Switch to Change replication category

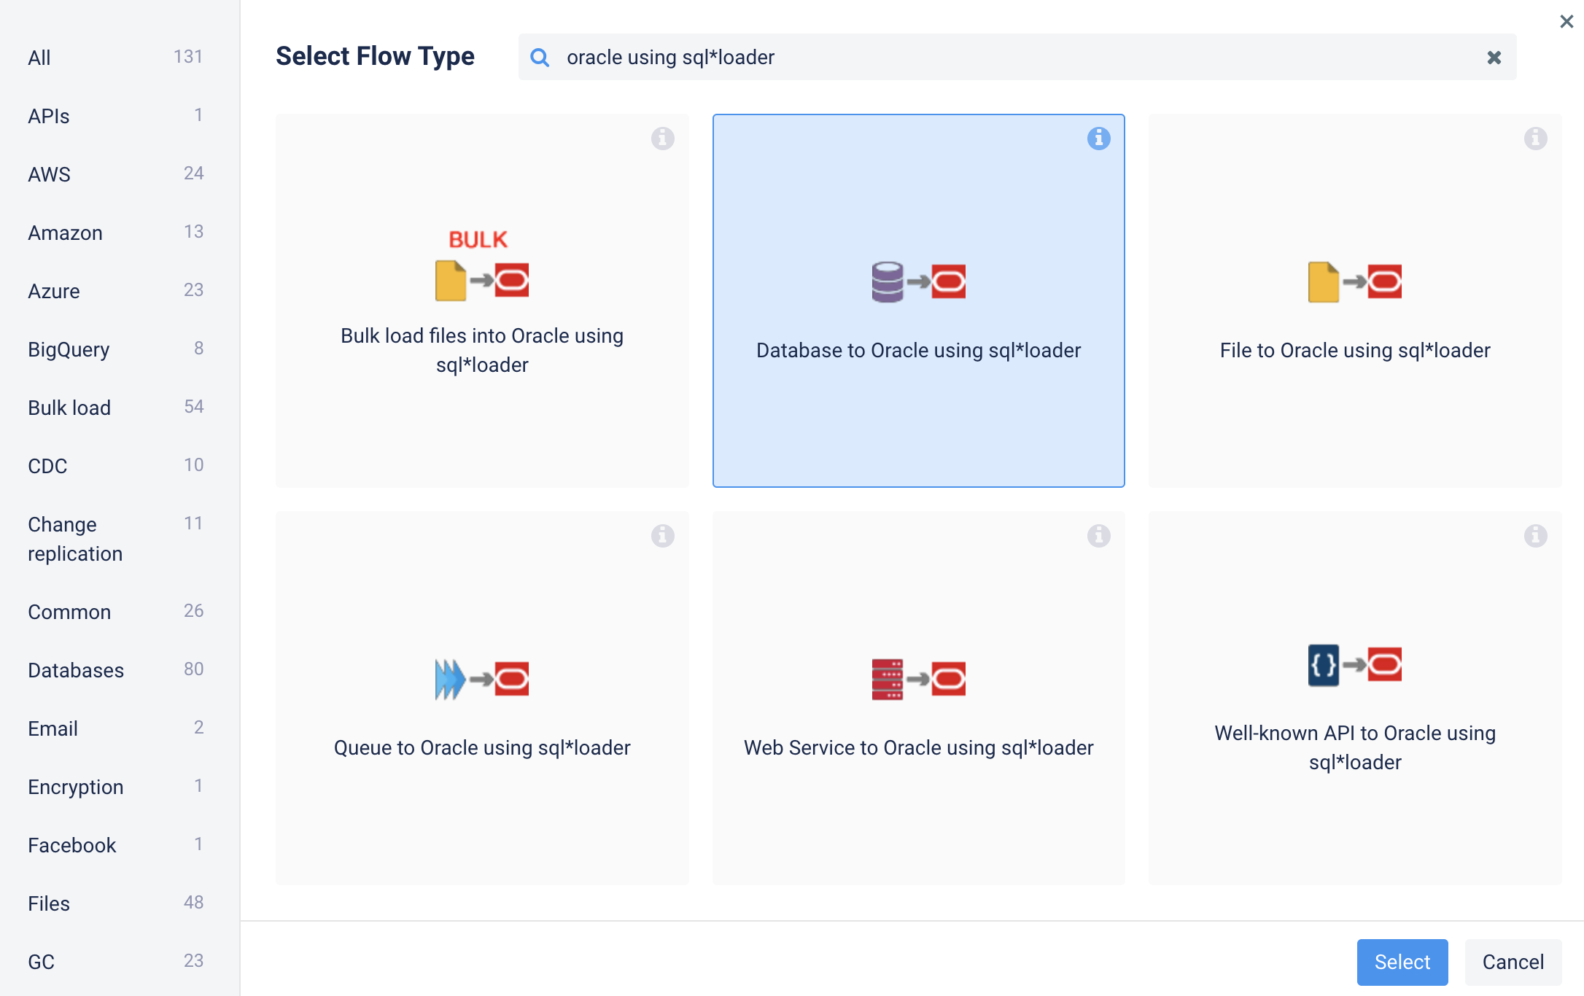click(75, 539)
